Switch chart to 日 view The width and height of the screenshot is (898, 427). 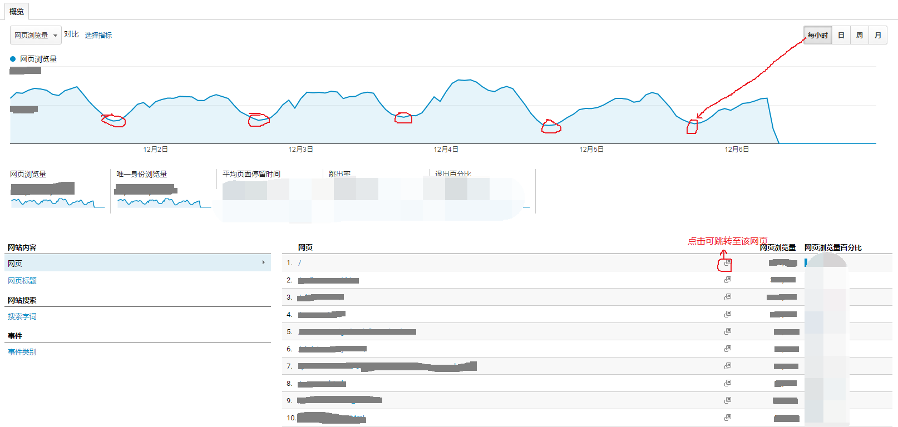pyautogui.click(x=841, y=35)
